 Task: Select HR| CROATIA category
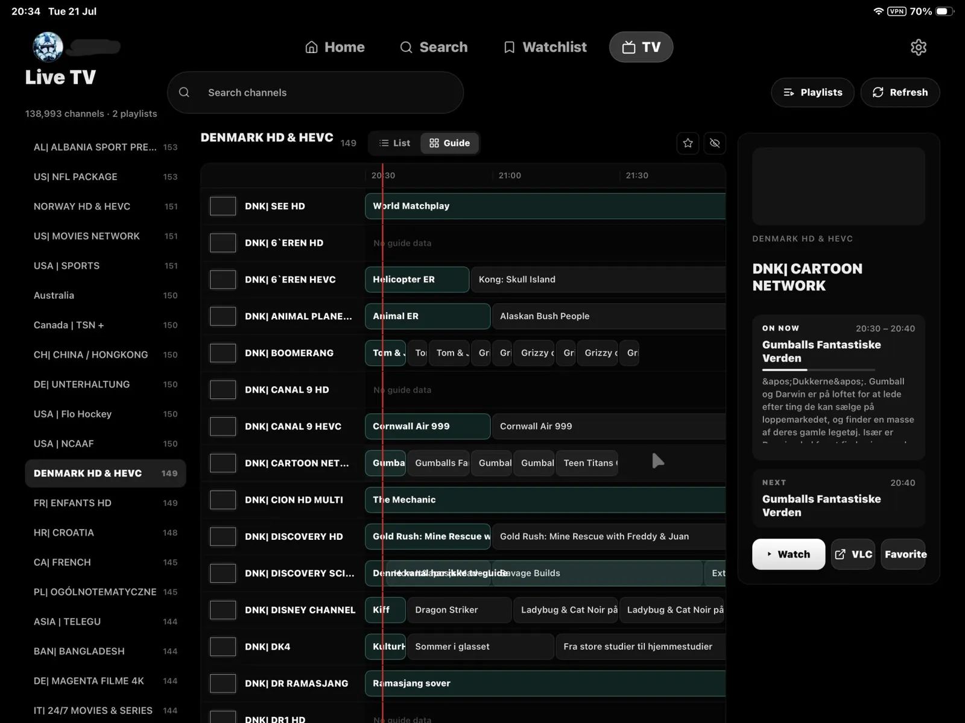pos(106,533)
